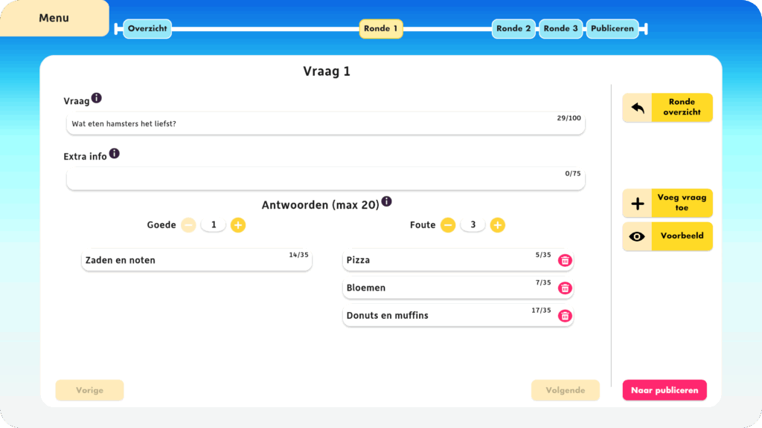This screenshot has height=428, width=762.
Task: Delete the Pizza wrong answer
Action: (x=565, y=260)
